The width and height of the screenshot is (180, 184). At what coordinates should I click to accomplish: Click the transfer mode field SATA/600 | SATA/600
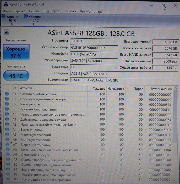point(94,61)
